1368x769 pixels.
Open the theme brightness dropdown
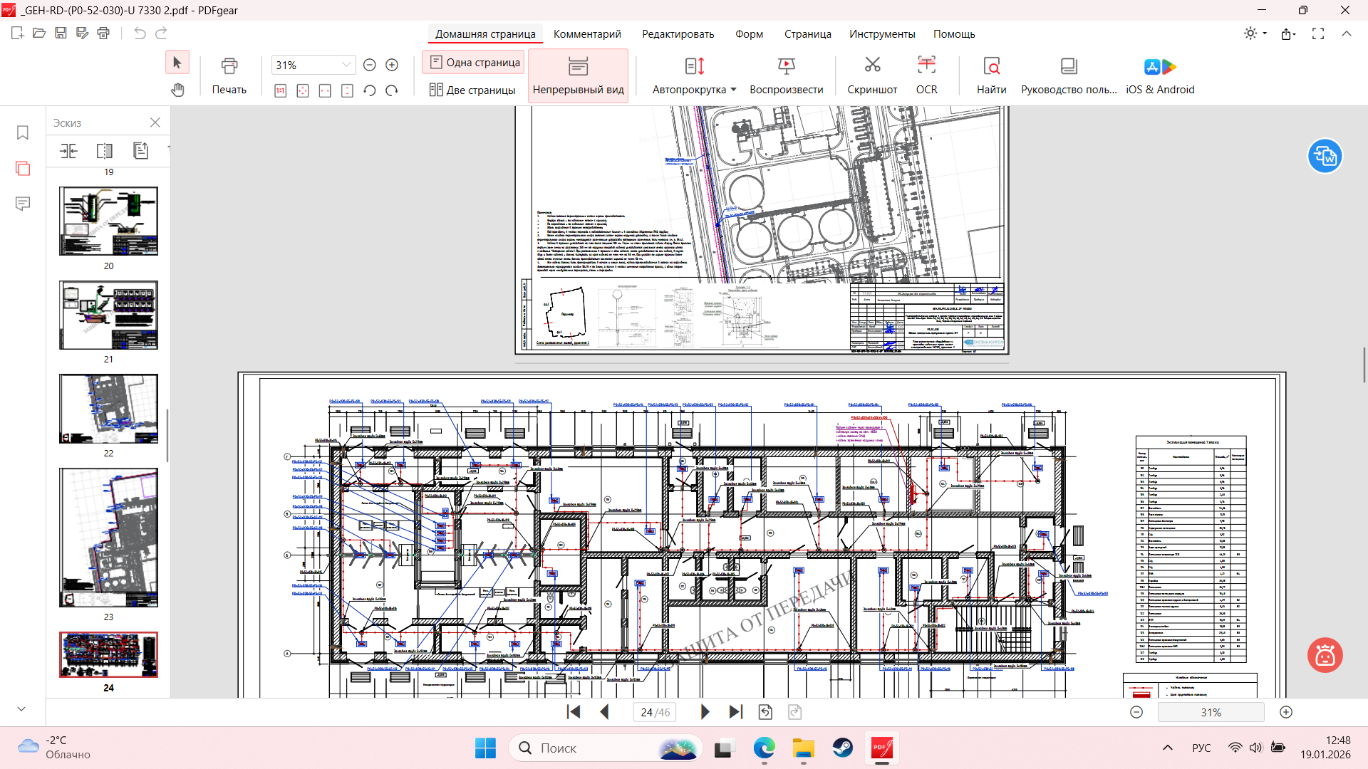tap(1265, 33)
